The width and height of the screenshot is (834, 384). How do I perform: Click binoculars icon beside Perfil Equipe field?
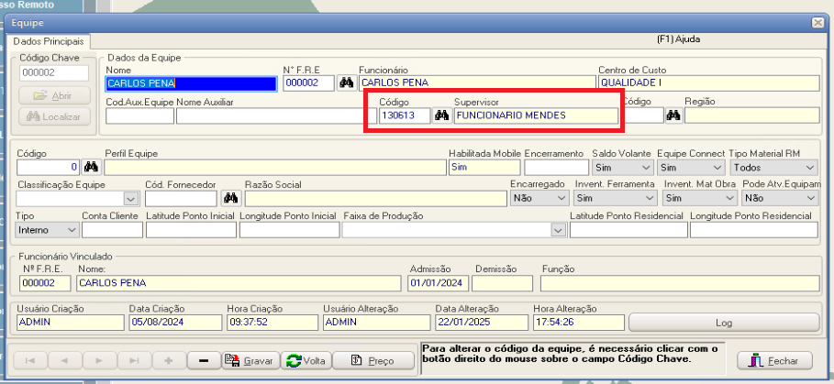point(91,168)
